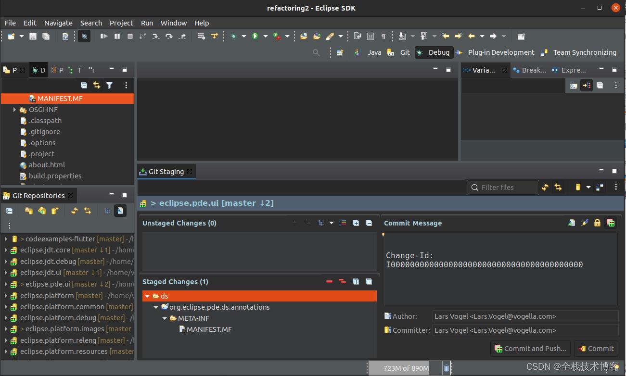Screen dimensions: 626x376
Task: Collapse the ds folder in Staged Changes
Action: (148, 296)
